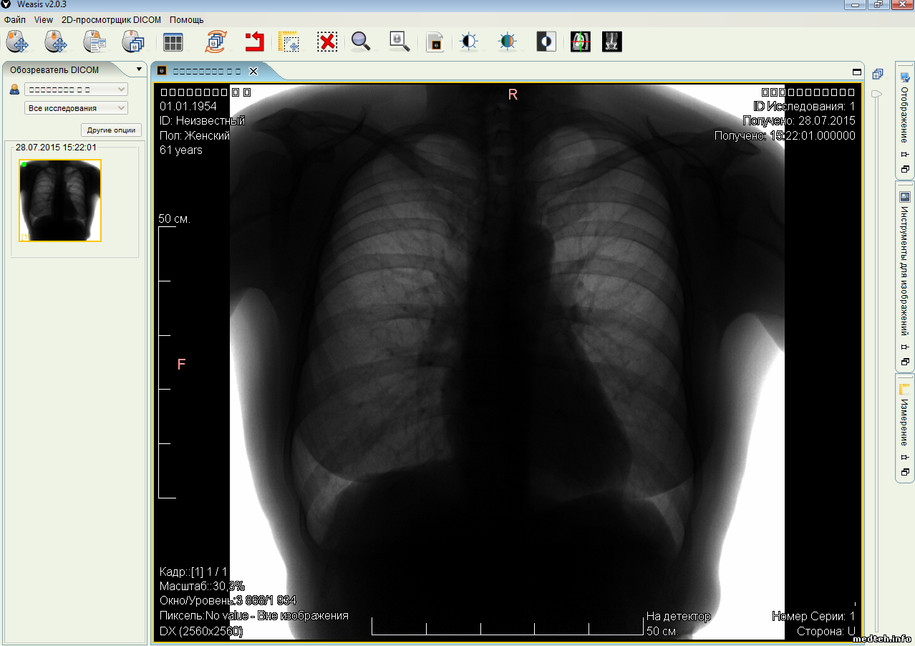Select the chest X-ray thumbnail
The image size is (915, 646).
click(60, 201)
